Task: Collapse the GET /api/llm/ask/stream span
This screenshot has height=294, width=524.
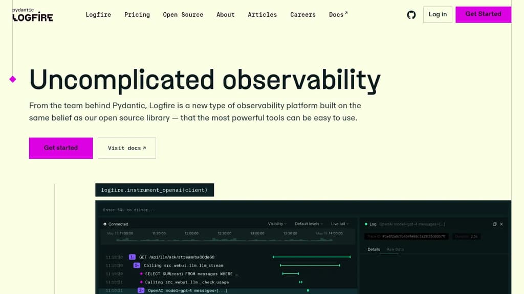Action: (x=133, y=257)
